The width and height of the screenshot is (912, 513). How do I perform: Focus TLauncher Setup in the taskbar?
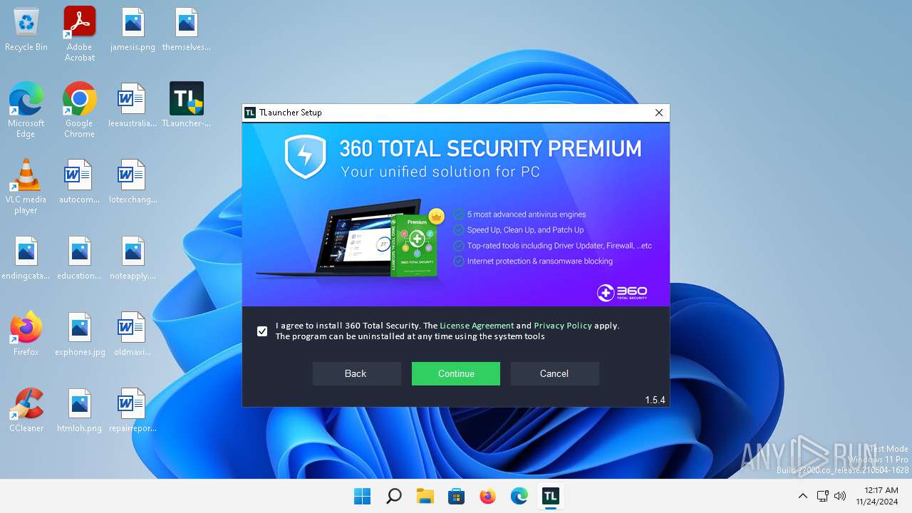[x=551, y=496]
